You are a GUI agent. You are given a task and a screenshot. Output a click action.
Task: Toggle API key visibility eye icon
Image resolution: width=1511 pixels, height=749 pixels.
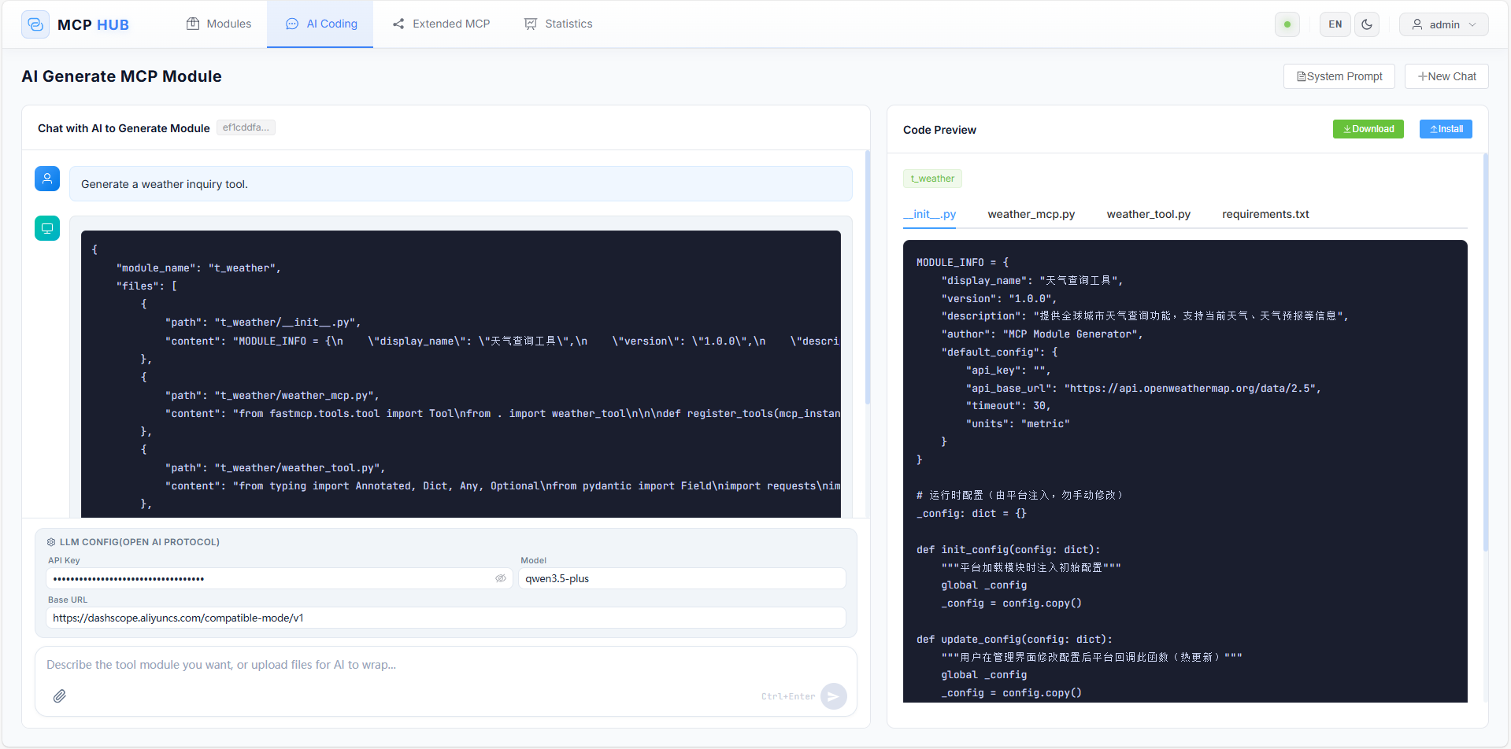tap(500, 578)
